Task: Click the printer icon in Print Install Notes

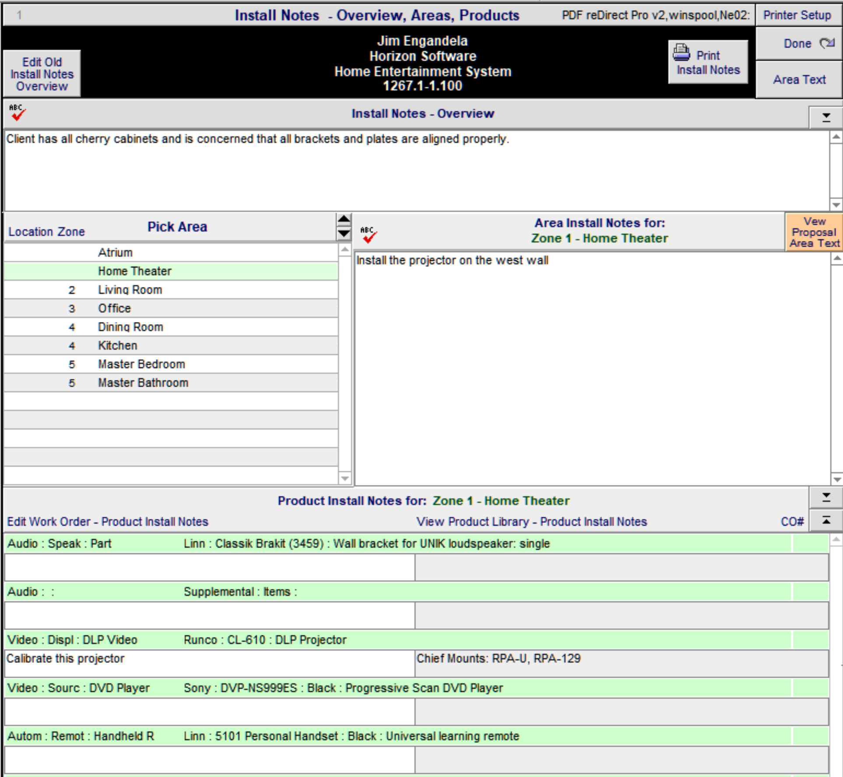Action: pyautogui.click(x=681, y=52)
